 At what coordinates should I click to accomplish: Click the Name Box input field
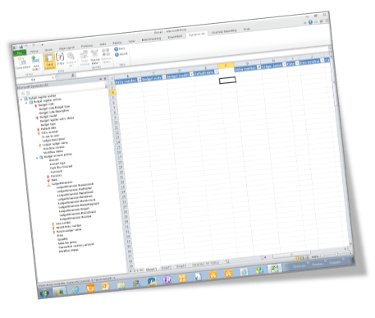[x=33, y=80]
